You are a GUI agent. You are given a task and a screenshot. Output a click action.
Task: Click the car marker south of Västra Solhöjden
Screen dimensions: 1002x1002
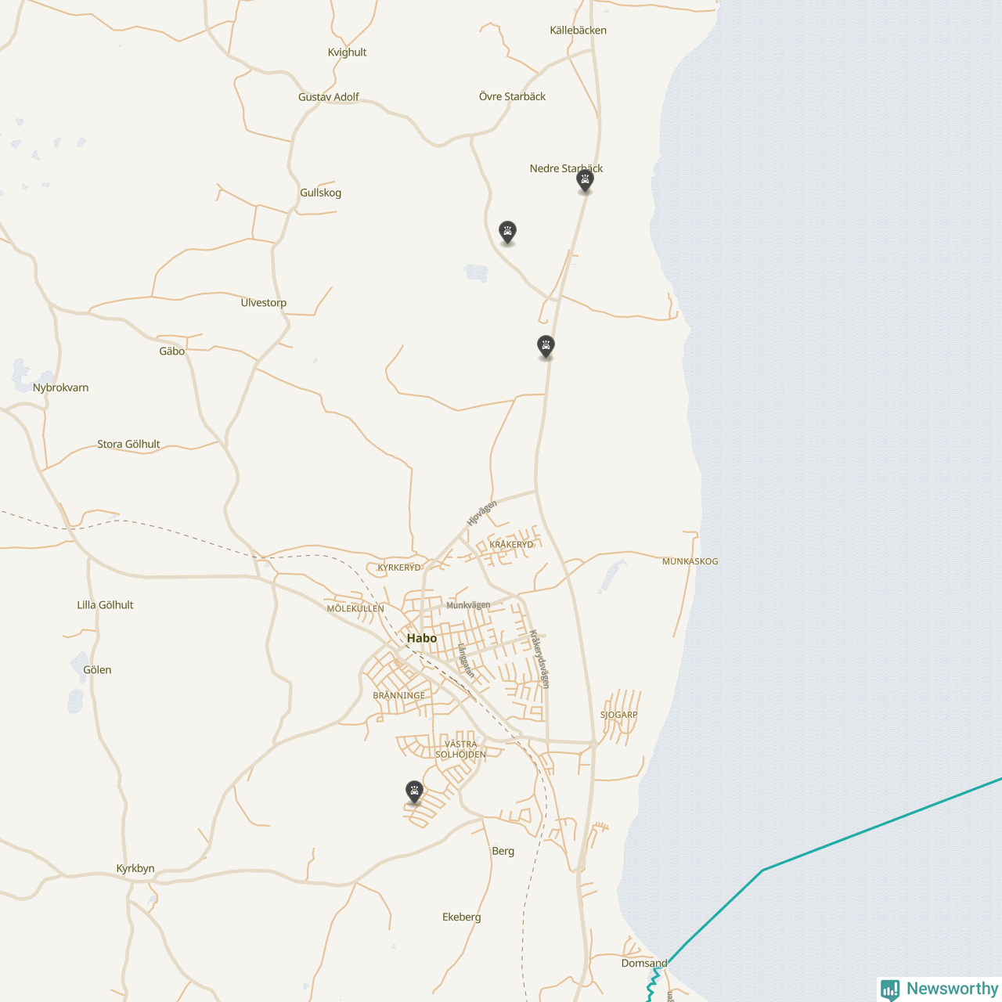click(414, 791)
